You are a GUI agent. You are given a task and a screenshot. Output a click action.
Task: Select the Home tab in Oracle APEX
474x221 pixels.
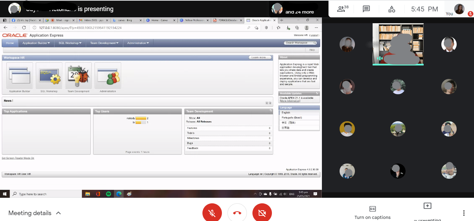coord(10,43)
